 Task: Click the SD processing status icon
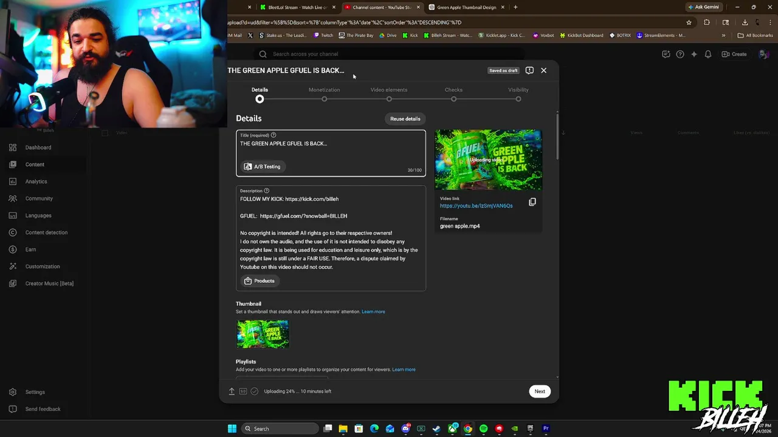pos(243,391)
